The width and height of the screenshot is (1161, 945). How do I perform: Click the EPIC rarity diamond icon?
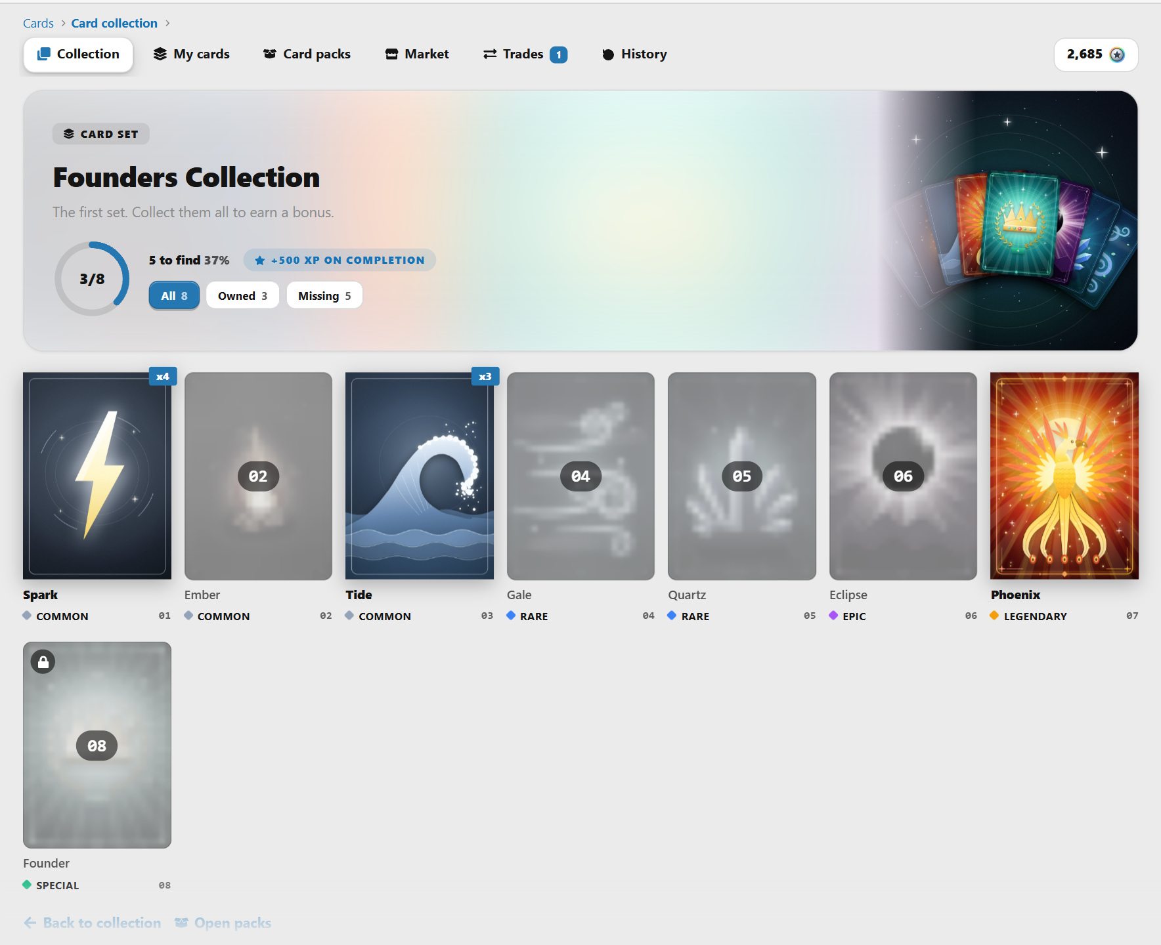click(x=833, y=616)
